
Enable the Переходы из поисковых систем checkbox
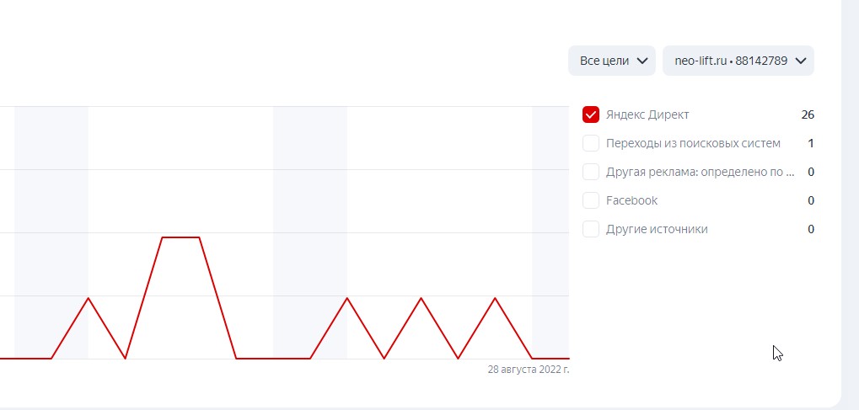pos(591,143)
